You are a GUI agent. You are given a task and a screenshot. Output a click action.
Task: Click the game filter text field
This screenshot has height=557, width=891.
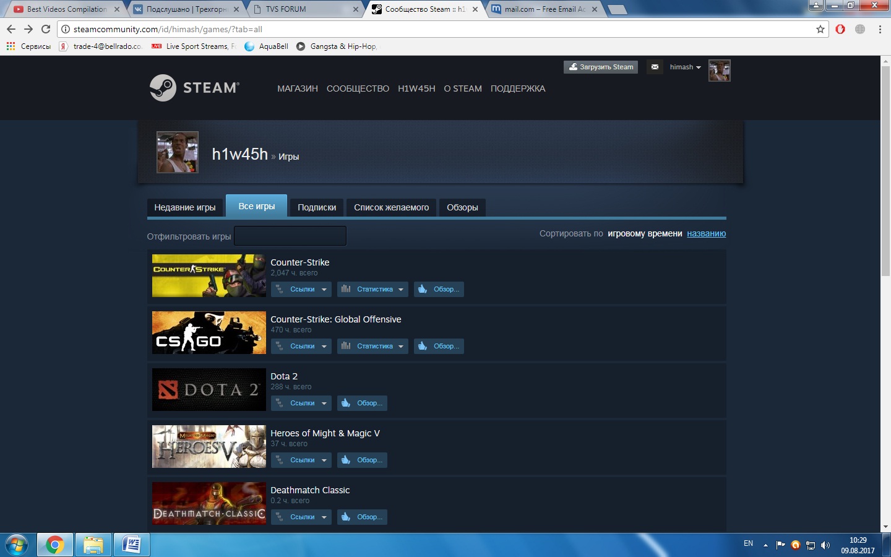(290, 236)
